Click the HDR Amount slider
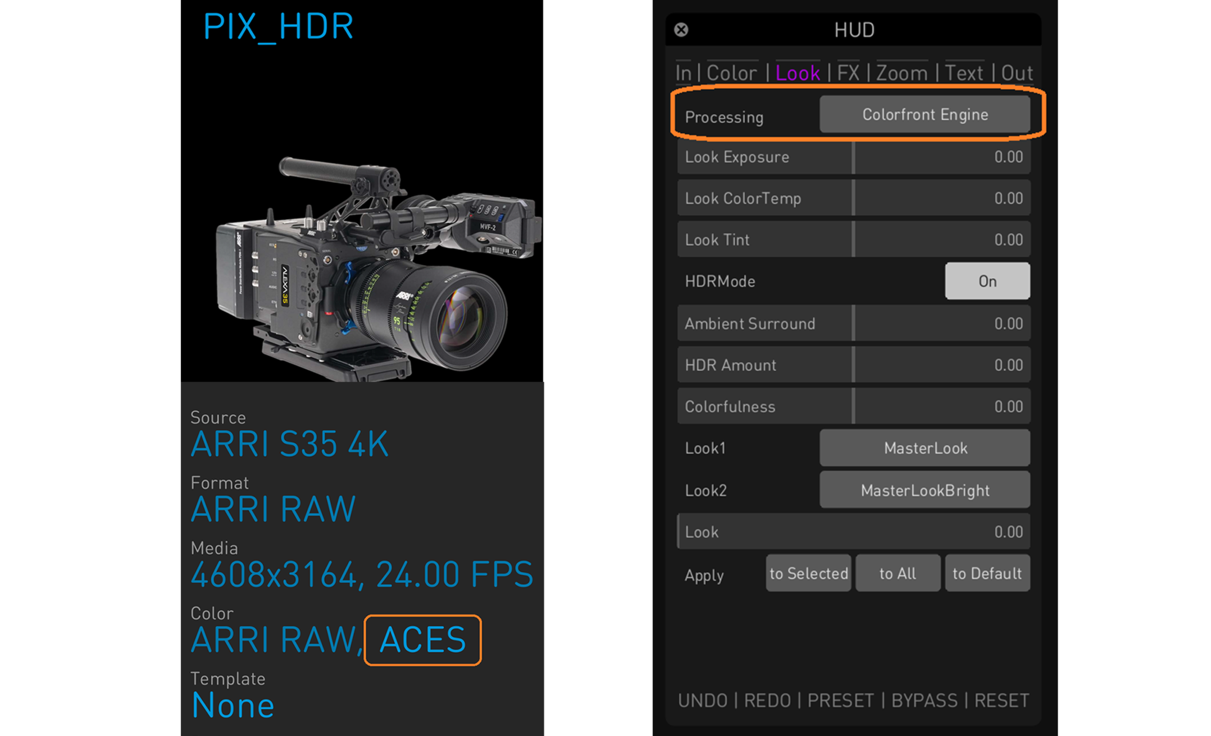This screenshot has height=736, width=1211. [x=853, y=365]
